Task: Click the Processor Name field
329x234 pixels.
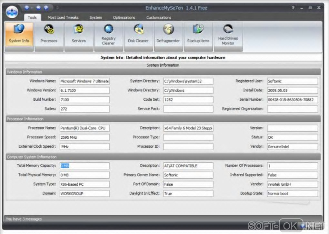Action: click(85, 128)
